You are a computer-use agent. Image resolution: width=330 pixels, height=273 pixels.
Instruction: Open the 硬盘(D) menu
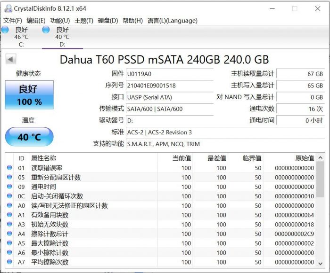[107, 21]
